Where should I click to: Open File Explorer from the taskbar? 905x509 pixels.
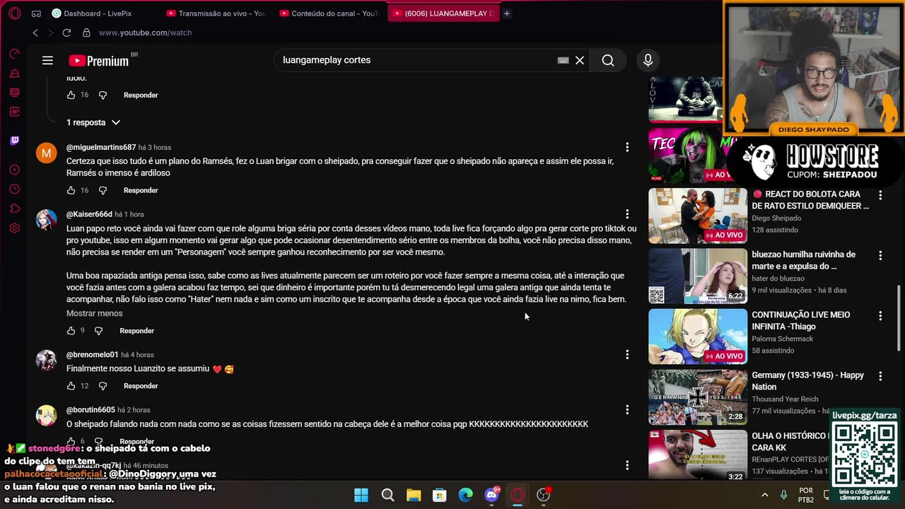point(414,495)
